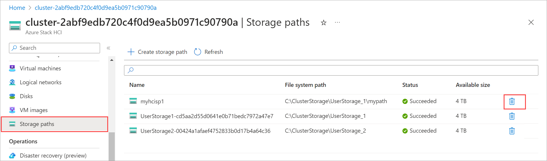Collapse the sidebar with double chevron
Image resolution: width=547 pixels, height=161 pixels.
(x=108, y=48)
